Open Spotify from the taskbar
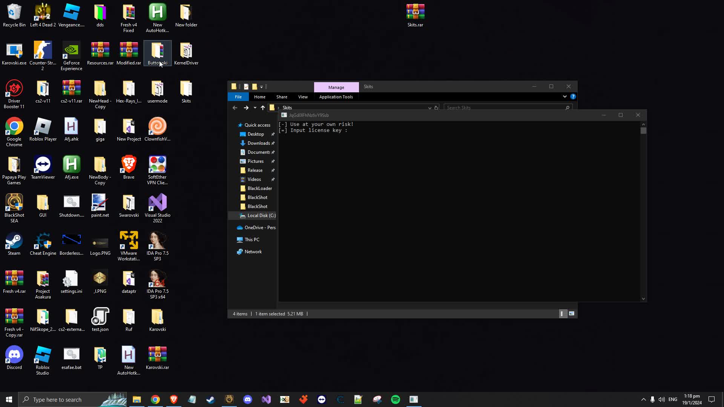The width and height of the screenshot is (724, 407). pos(395,399)
